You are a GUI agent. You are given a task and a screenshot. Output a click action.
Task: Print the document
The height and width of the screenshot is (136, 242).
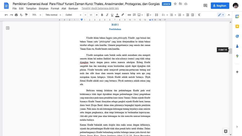tap(16, 15)
